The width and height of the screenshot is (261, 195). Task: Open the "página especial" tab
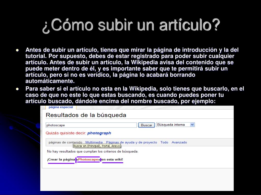61,107
